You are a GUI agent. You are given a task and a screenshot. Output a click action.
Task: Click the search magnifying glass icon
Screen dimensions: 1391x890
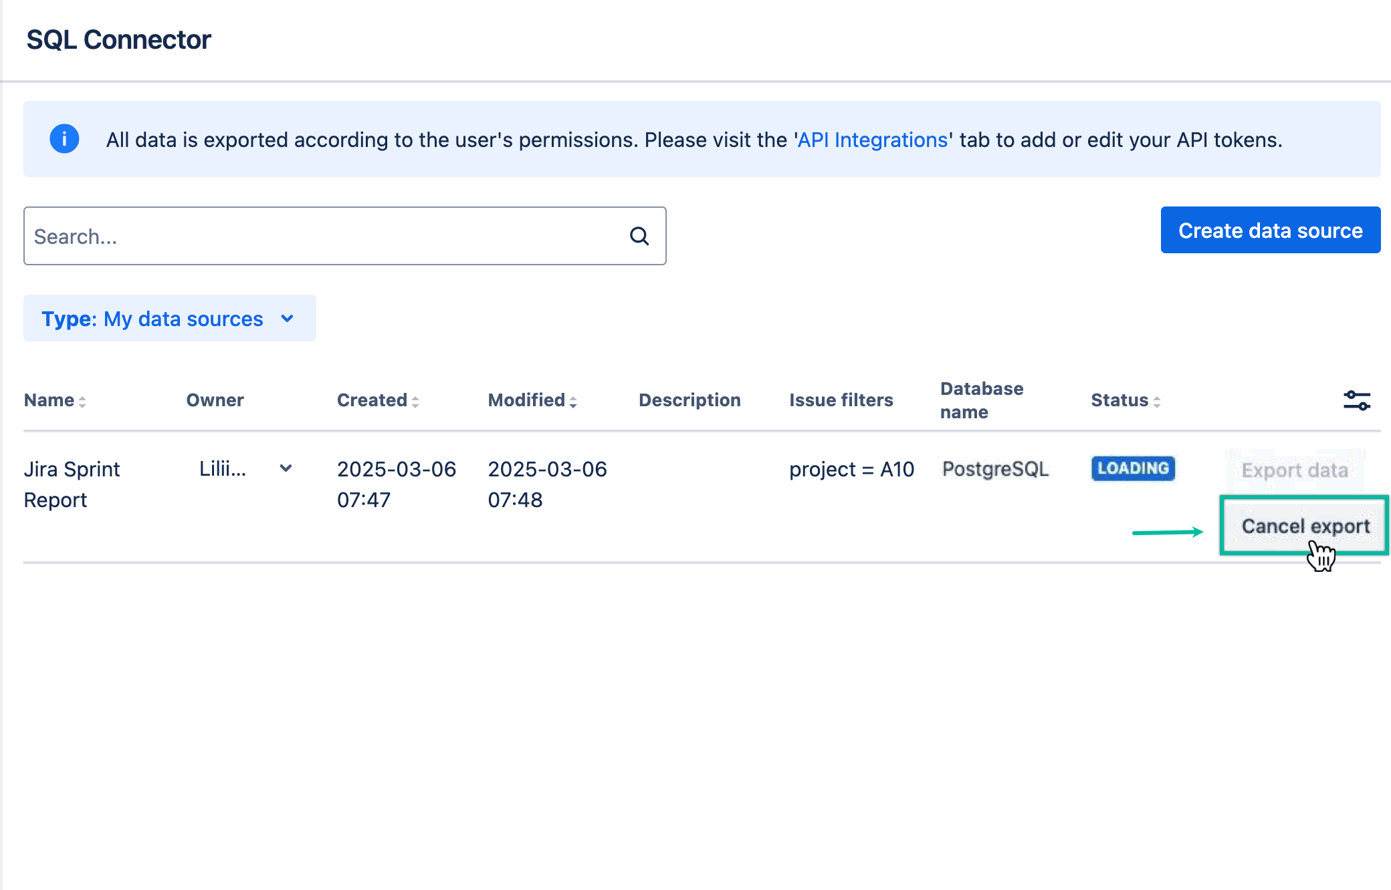[639, 236]
